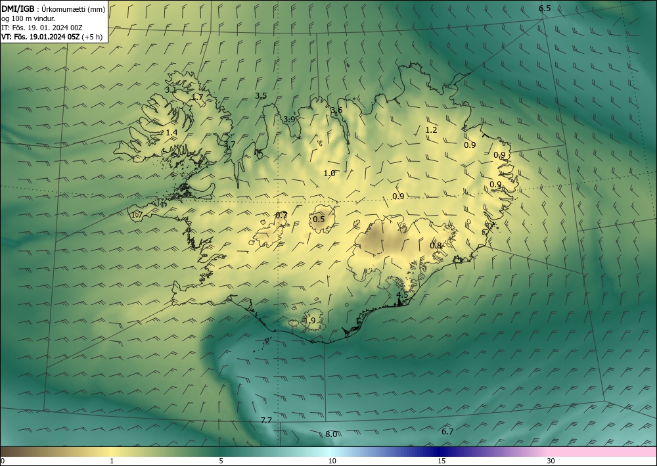Select the 3.1 value in the Westfjords
Viewport: 657px width, 466px height.
(x=171, y=89)
